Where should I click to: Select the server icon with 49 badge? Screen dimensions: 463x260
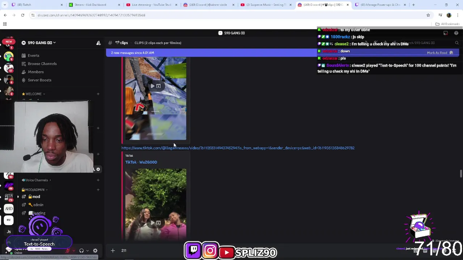[9, 186]
